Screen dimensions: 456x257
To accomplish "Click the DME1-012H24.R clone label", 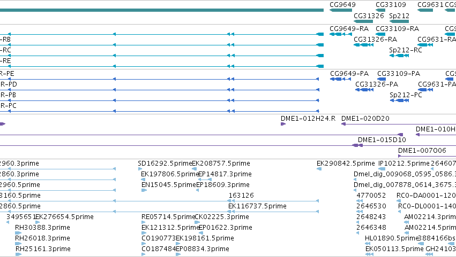I will [308, 119].
